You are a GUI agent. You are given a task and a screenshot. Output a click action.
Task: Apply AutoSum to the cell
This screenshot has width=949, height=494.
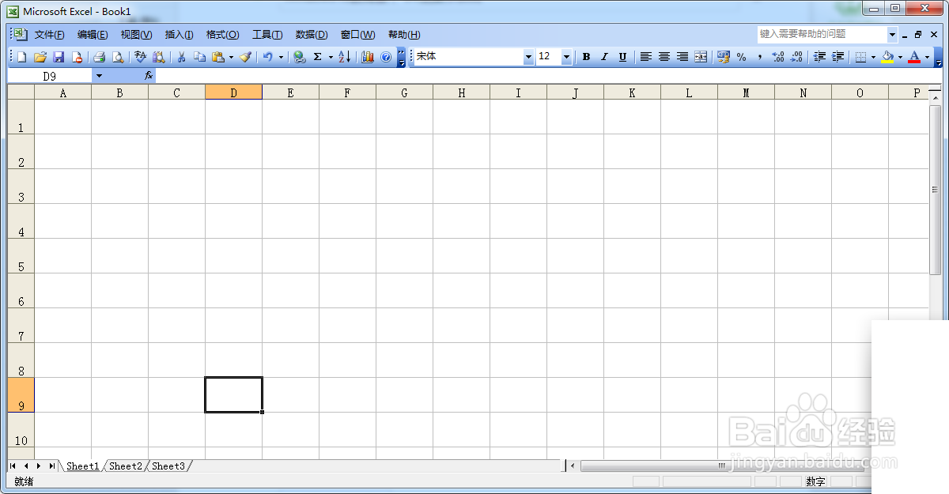(318, 57)
